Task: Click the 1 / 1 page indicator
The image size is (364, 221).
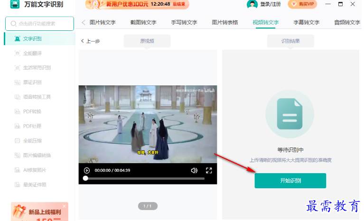Action: pos(148,206)
